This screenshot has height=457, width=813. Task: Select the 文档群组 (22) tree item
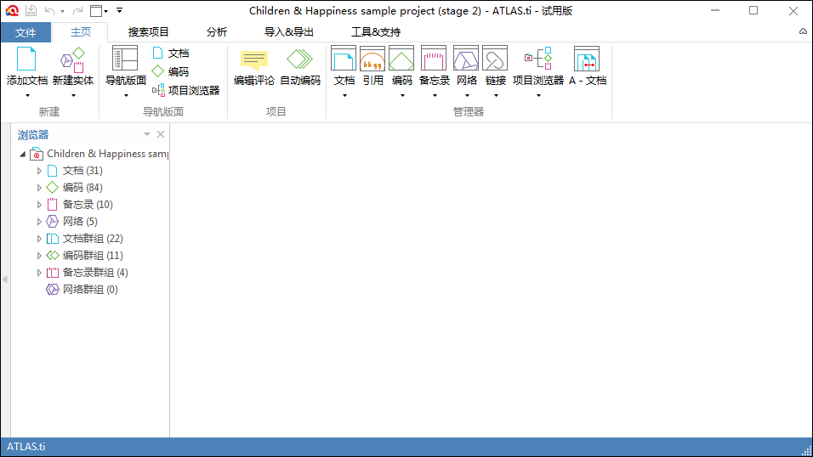pos(84,239)
